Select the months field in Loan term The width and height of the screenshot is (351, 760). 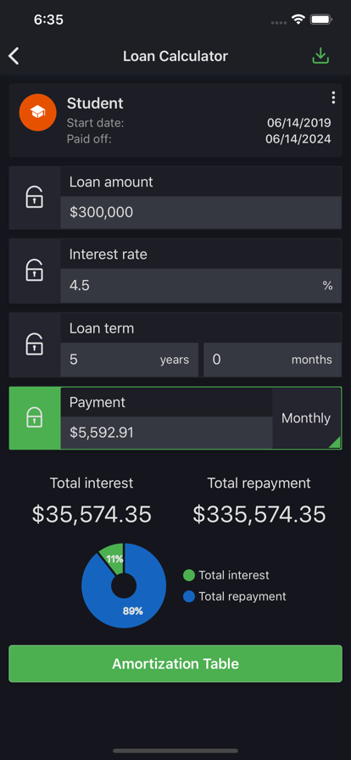[272, 360]
